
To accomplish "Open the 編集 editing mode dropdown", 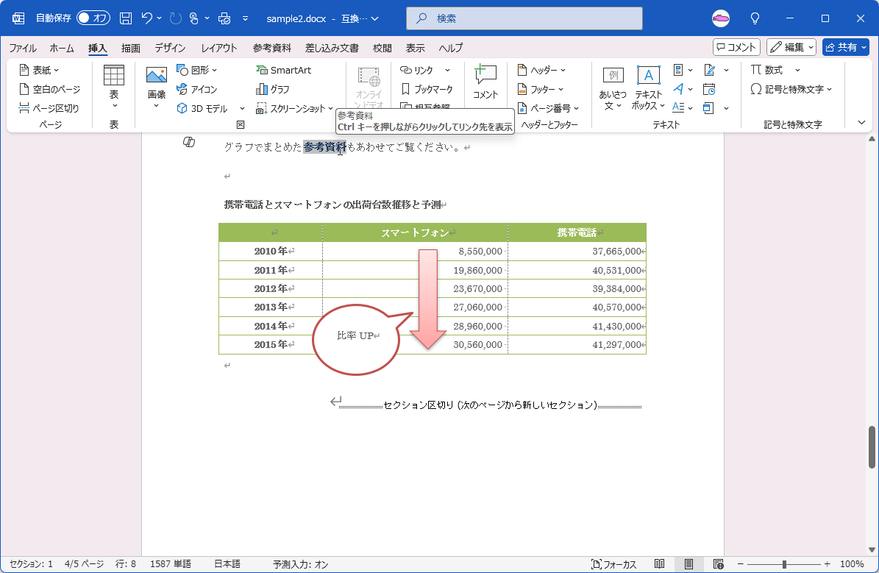I will (x=791, y=47).
